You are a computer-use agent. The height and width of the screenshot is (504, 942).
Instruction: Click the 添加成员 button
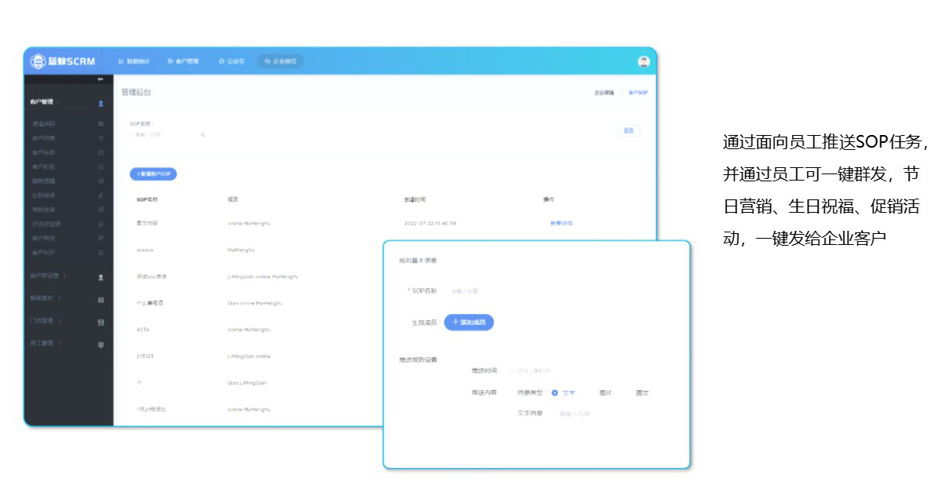(469, 322)
